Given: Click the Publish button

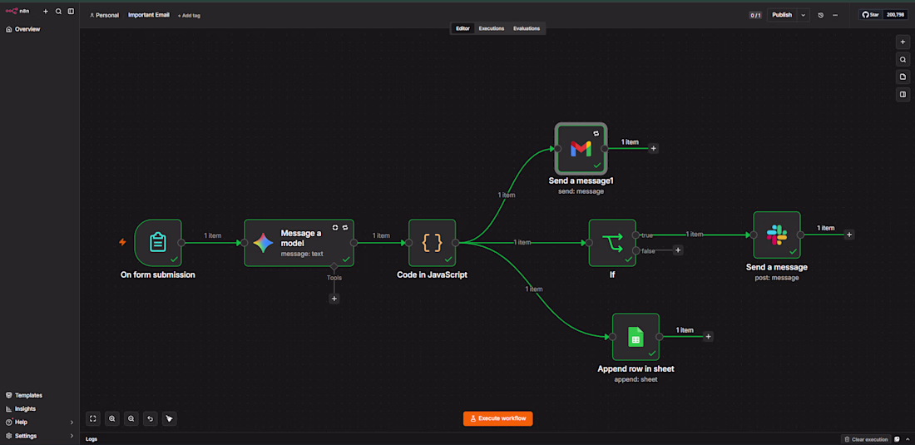Looking at the screenshot, I should 782,15.
